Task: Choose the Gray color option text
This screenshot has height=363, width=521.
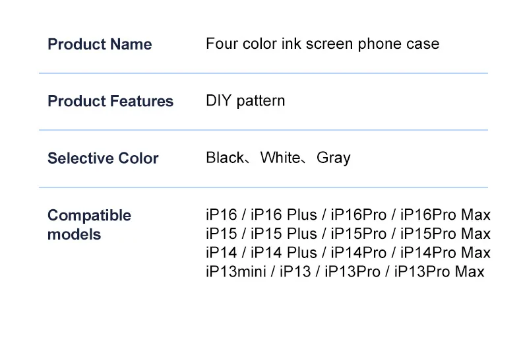Action: (x=334, y=158)
